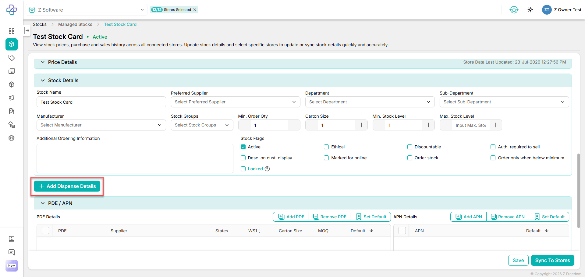The image size is (585, 277).
Task: Open the dashboard grid icon in sidebar
Action: pos(12,31)
